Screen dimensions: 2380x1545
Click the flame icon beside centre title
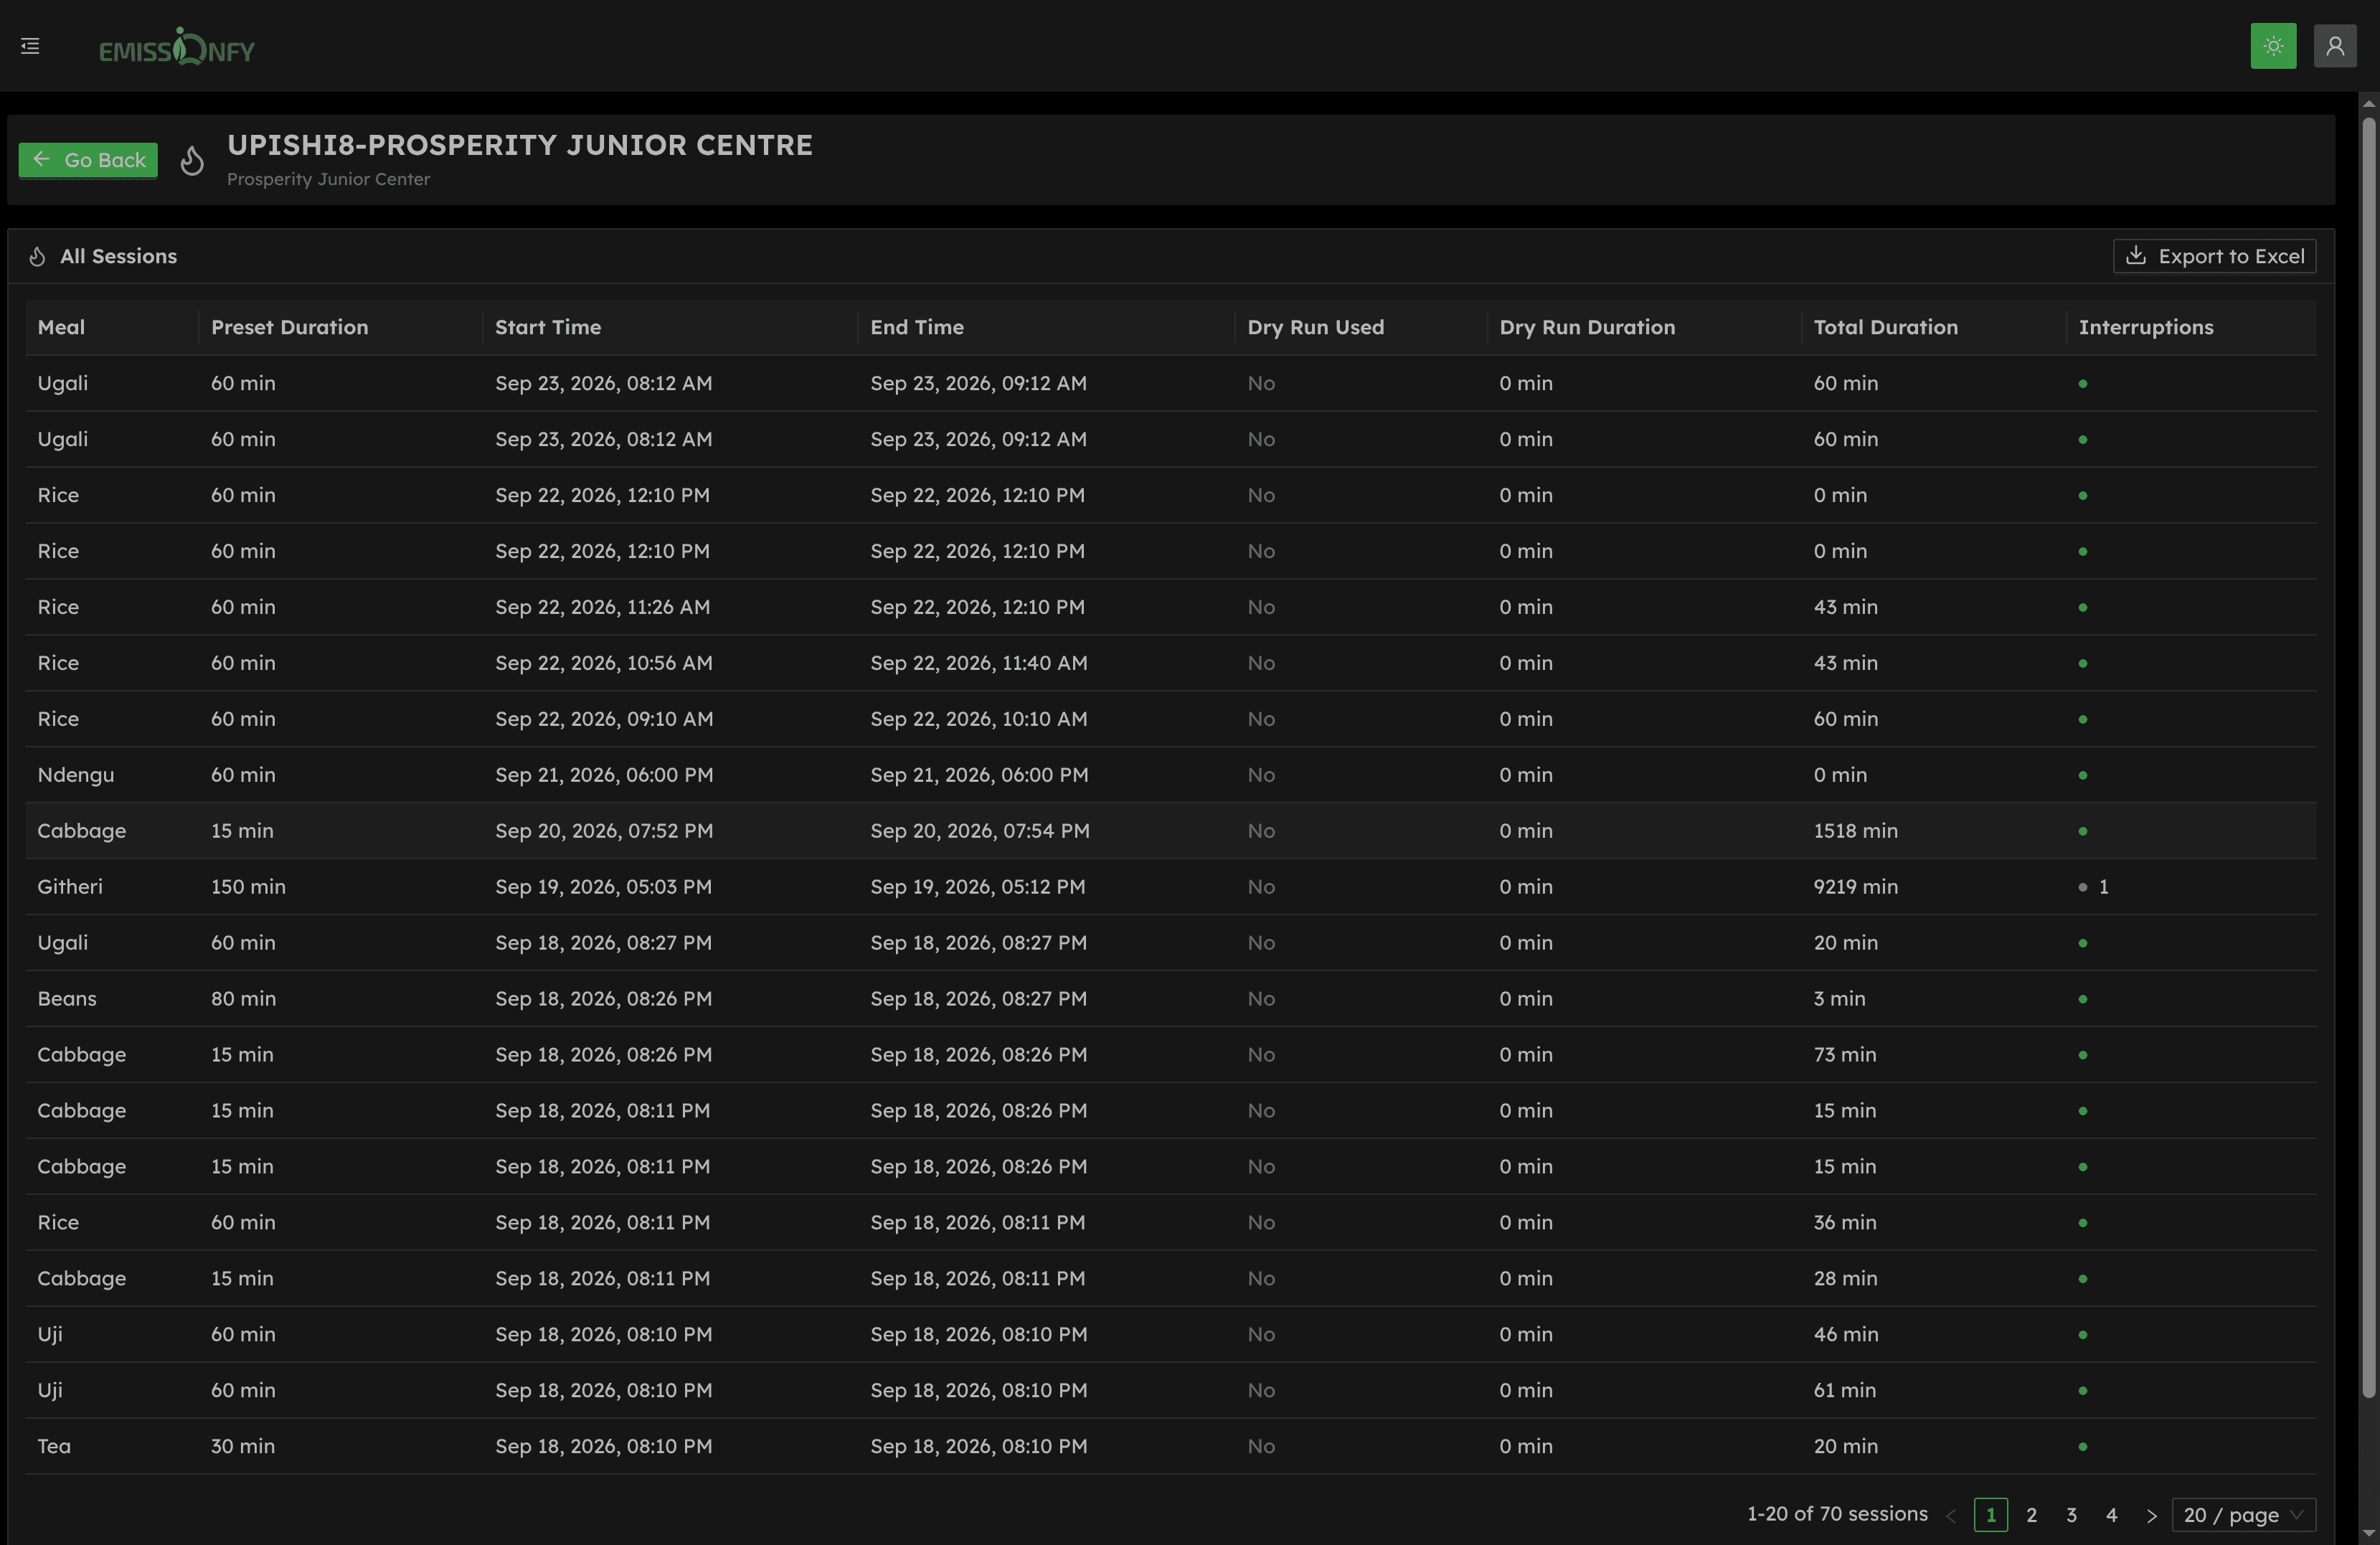tap(192, 160)
